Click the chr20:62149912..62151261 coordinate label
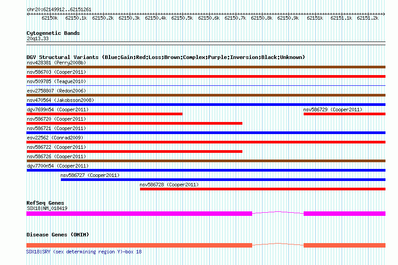Screen dimensions: 398x265 [59, 9]
